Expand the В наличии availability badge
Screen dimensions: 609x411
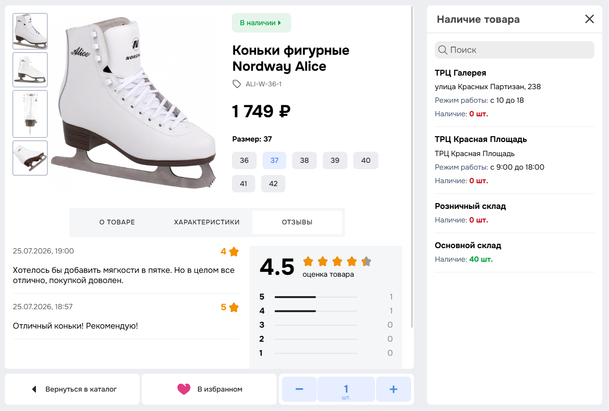coord(262,23)
